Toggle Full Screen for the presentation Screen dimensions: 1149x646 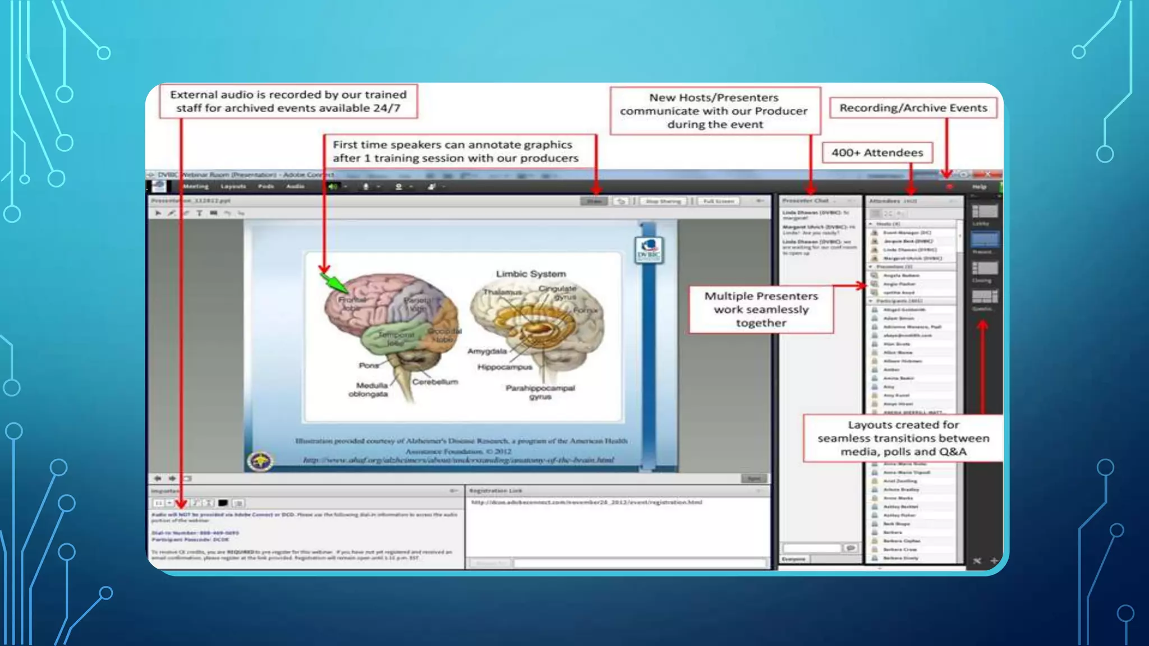(719, 201)
